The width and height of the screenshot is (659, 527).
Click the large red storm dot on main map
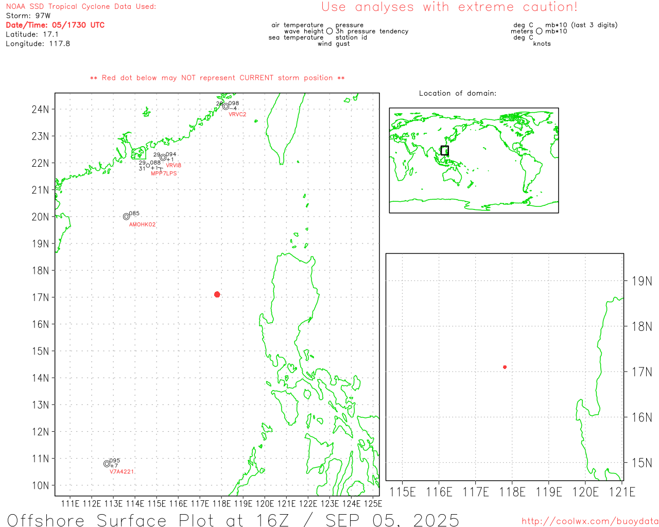(217, 294)
